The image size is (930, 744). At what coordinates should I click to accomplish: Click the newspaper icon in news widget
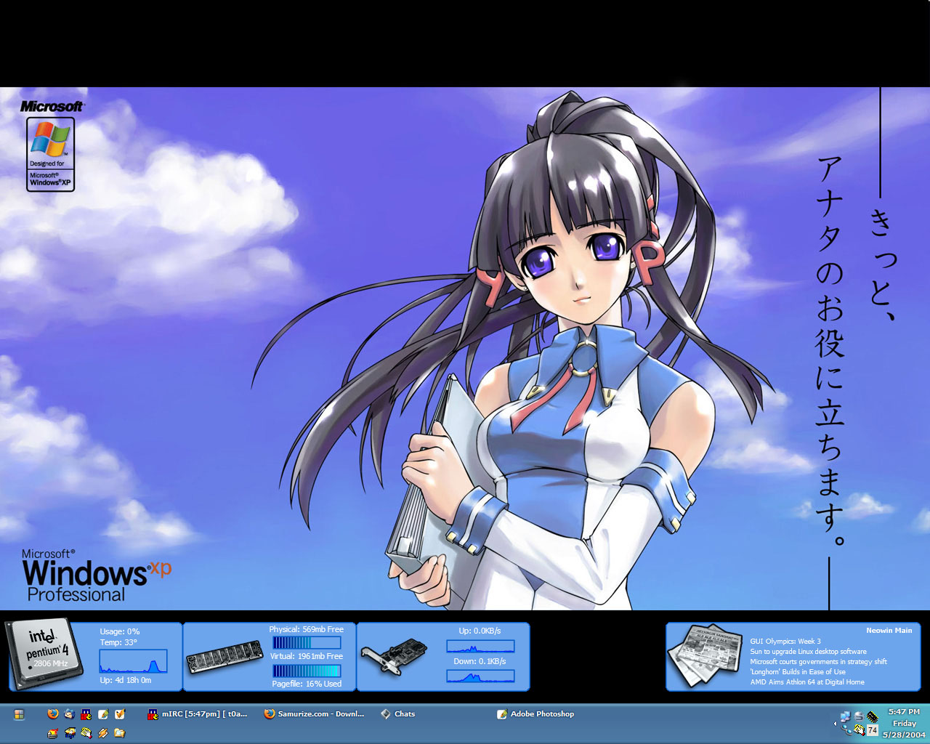[x=706, y=654]
